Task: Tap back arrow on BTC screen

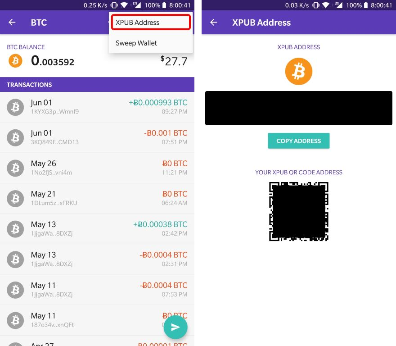Action: point(12,23)
